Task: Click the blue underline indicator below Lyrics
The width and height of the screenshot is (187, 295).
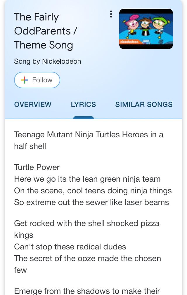Action: tap(83, 117)
